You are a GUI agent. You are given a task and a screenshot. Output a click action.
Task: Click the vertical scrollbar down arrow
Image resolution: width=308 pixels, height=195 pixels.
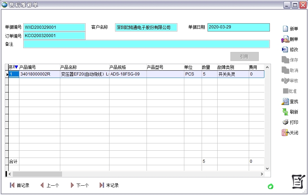coord(267,168)
